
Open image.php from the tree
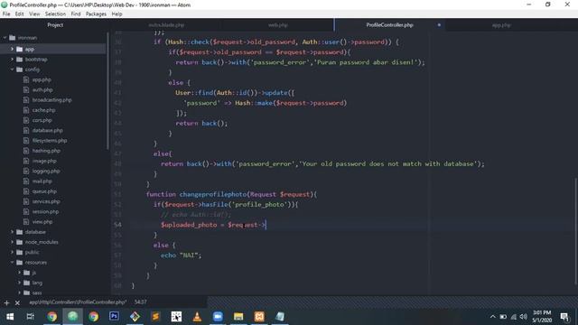point(44,161)
